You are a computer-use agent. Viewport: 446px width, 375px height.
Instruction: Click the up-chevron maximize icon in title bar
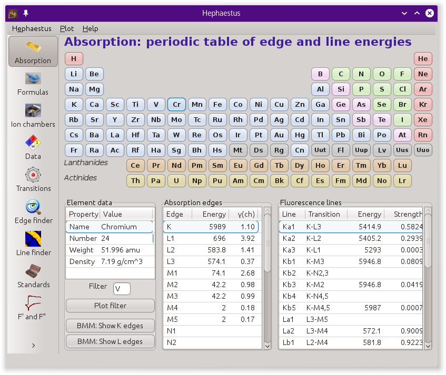[417, 13]
